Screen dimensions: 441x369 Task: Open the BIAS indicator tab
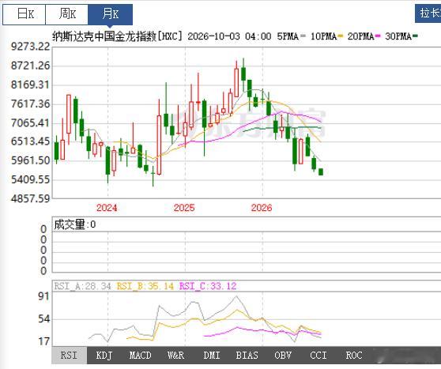point(247,356)
